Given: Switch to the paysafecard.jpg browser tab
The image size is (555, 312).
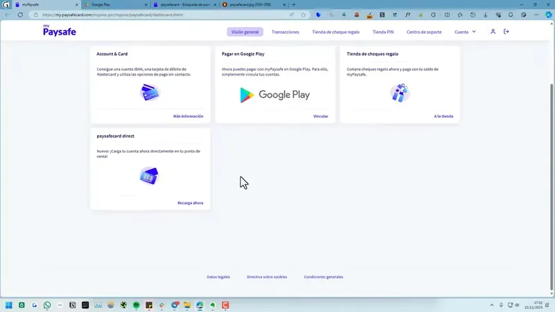Looking at the screenshot, I should [x=253, y=5].
